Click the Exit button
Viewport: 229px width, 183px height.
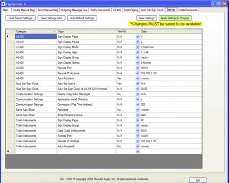[x=198, y=180]
